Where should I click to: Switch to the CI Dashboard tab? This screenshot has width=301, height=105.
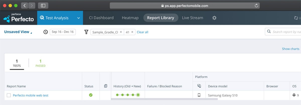[101, 18]
